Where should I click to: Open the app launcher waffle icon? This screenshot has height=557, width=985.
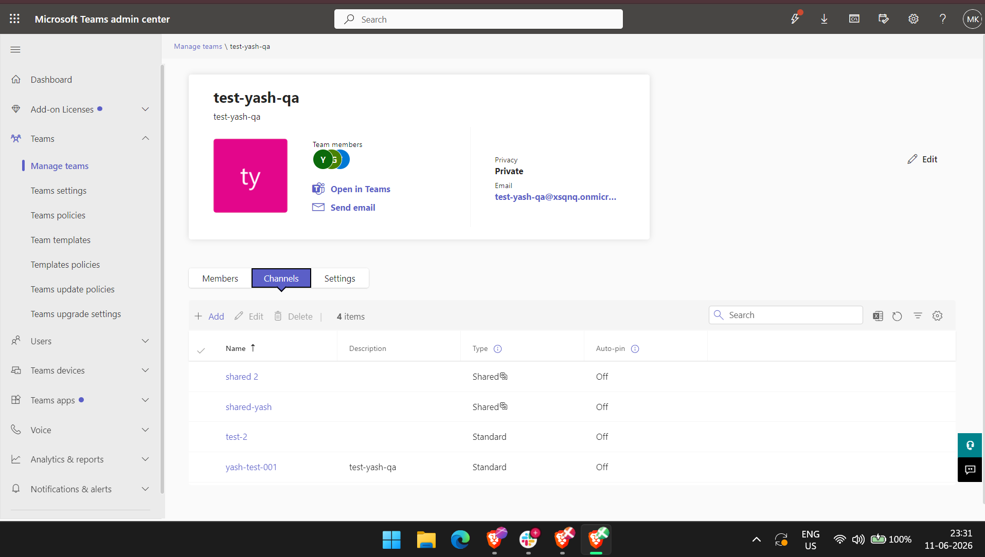[14, 19]
